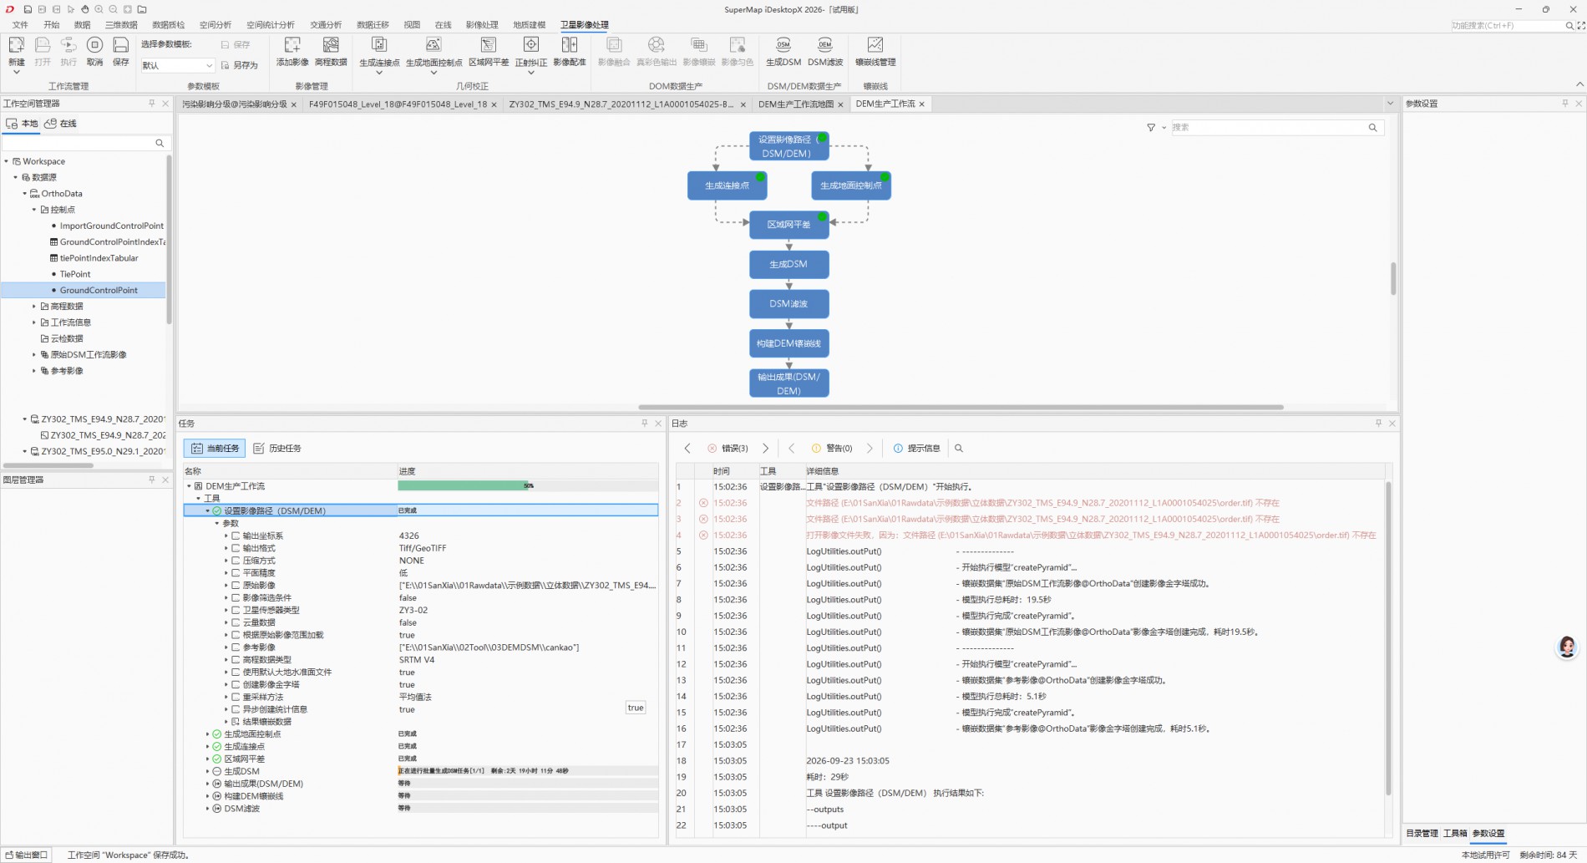The width and height of the screenshot is (1587, 863).
Task: Show 提示信息 log messages
Action: 916,449
